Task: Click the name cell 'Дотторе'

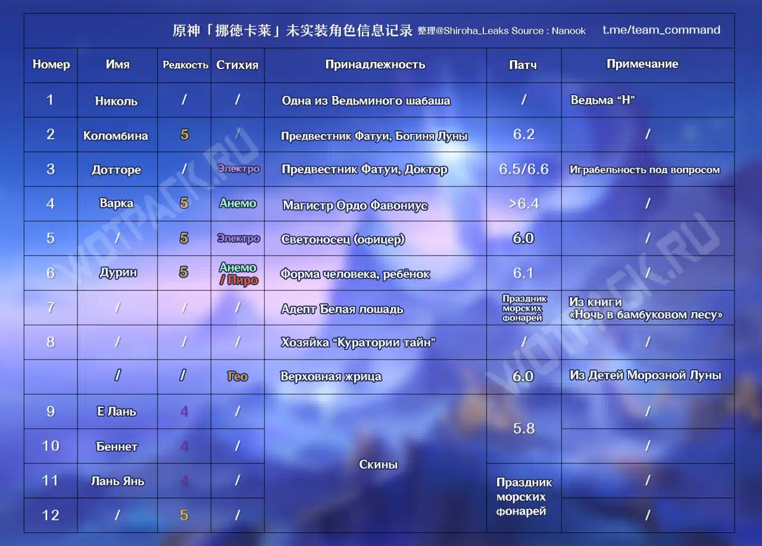Action: point(116,170)
